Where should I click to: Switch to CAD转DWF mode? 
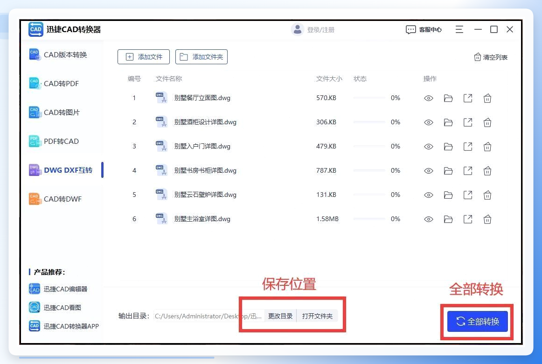[x=56, y=199]
